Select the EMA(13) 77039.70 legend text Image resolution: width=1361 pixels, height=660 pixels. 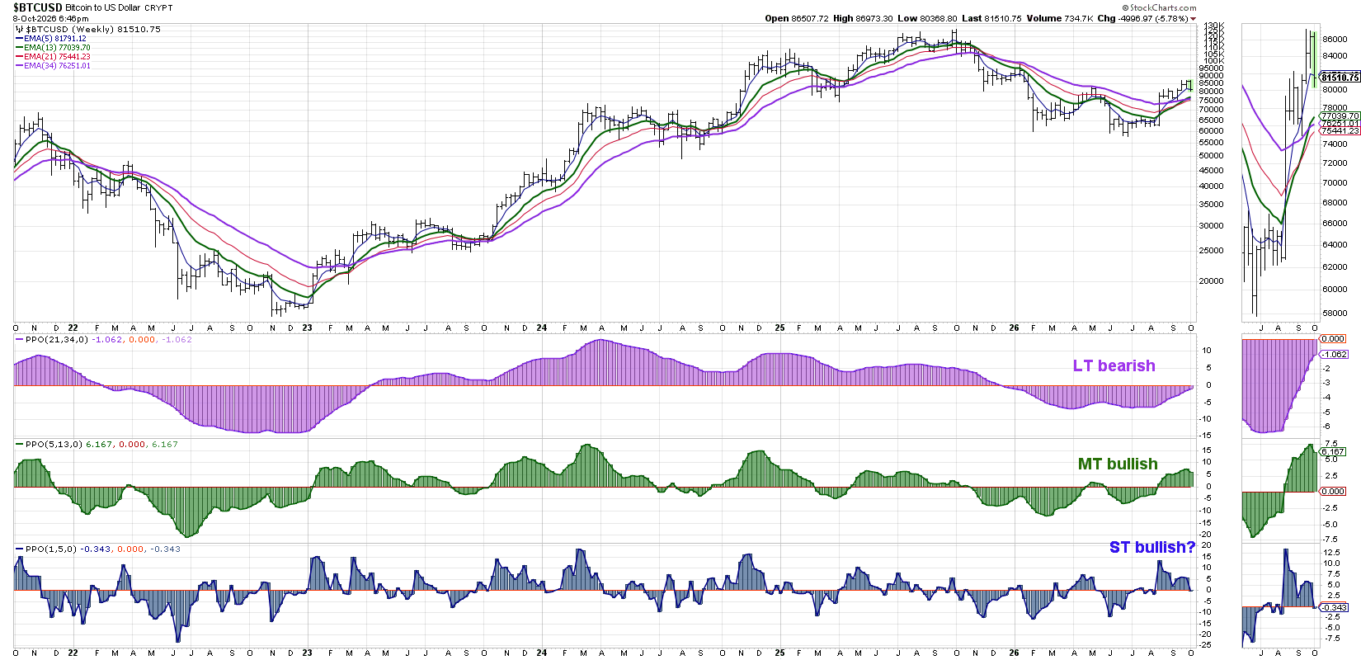pyautogui.click(x=57, y=48)
